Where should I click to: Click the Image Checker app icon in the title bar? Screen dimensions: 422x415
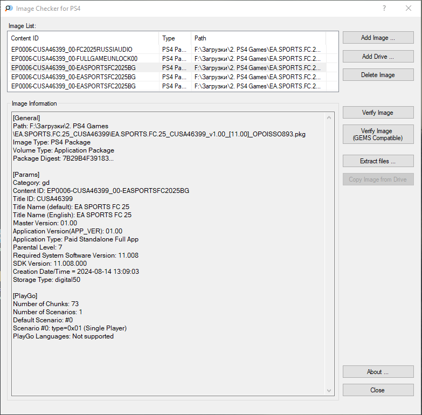(9, 8)
